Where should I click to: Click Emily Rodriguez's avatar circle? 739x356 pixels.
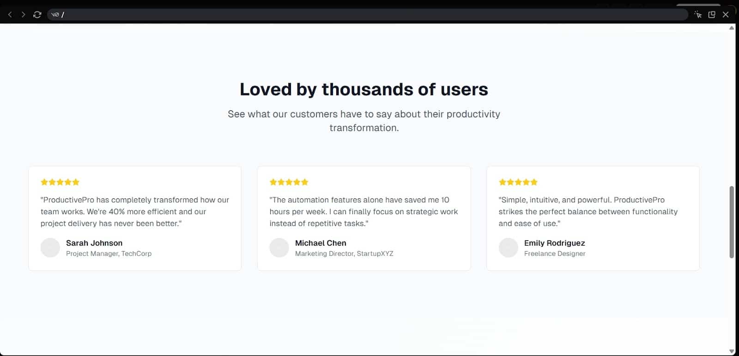point(508,247)
